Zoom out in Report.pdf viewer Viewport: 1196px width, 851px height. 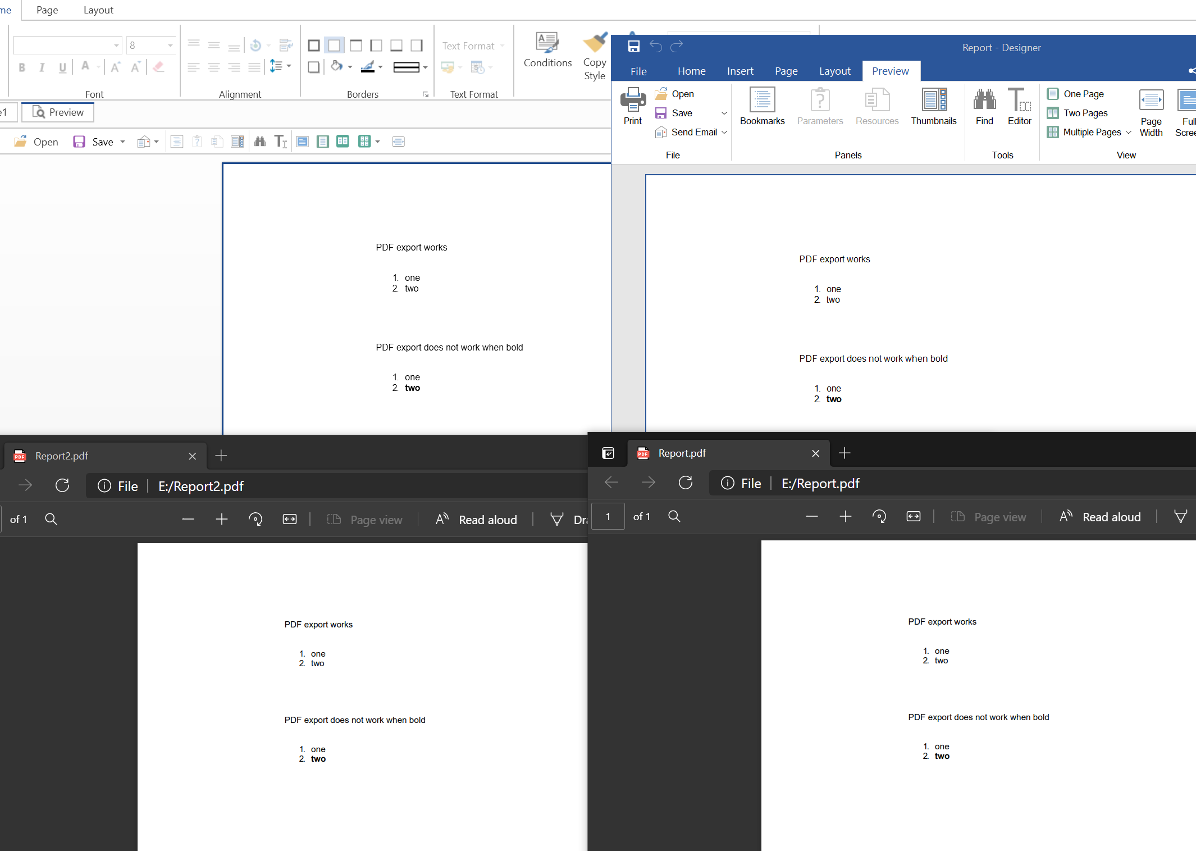point(812,517)
